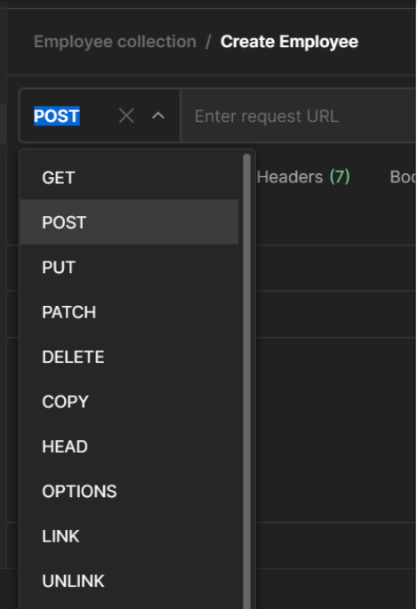Click the slash separator in breadcrumb

[208, 42]
